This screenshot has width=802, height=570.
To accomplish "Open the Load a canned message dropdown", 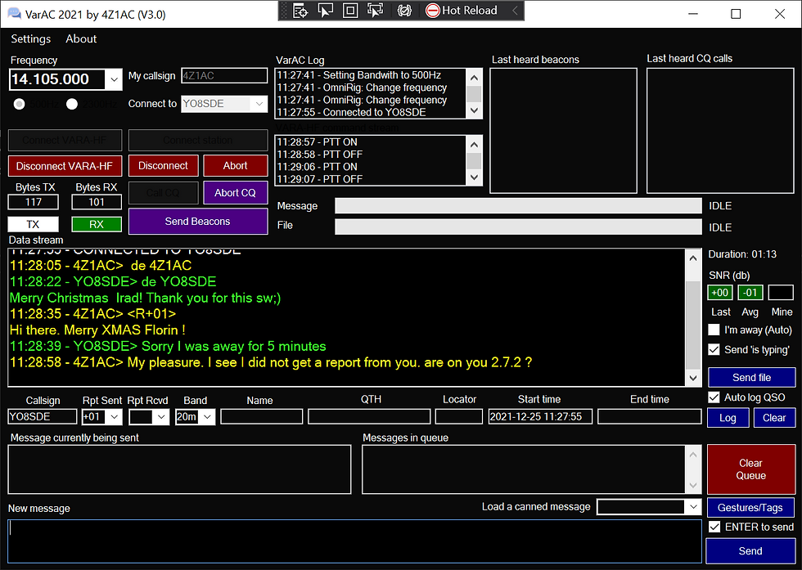I will 693,507.
